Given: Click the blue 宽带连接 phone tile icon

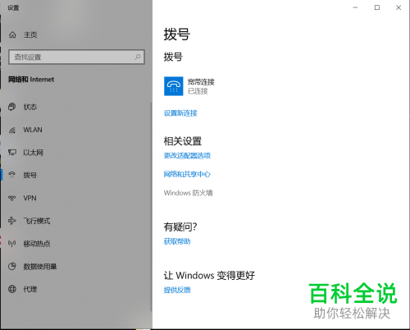Looking at the screenshot, I should point(174,86).
